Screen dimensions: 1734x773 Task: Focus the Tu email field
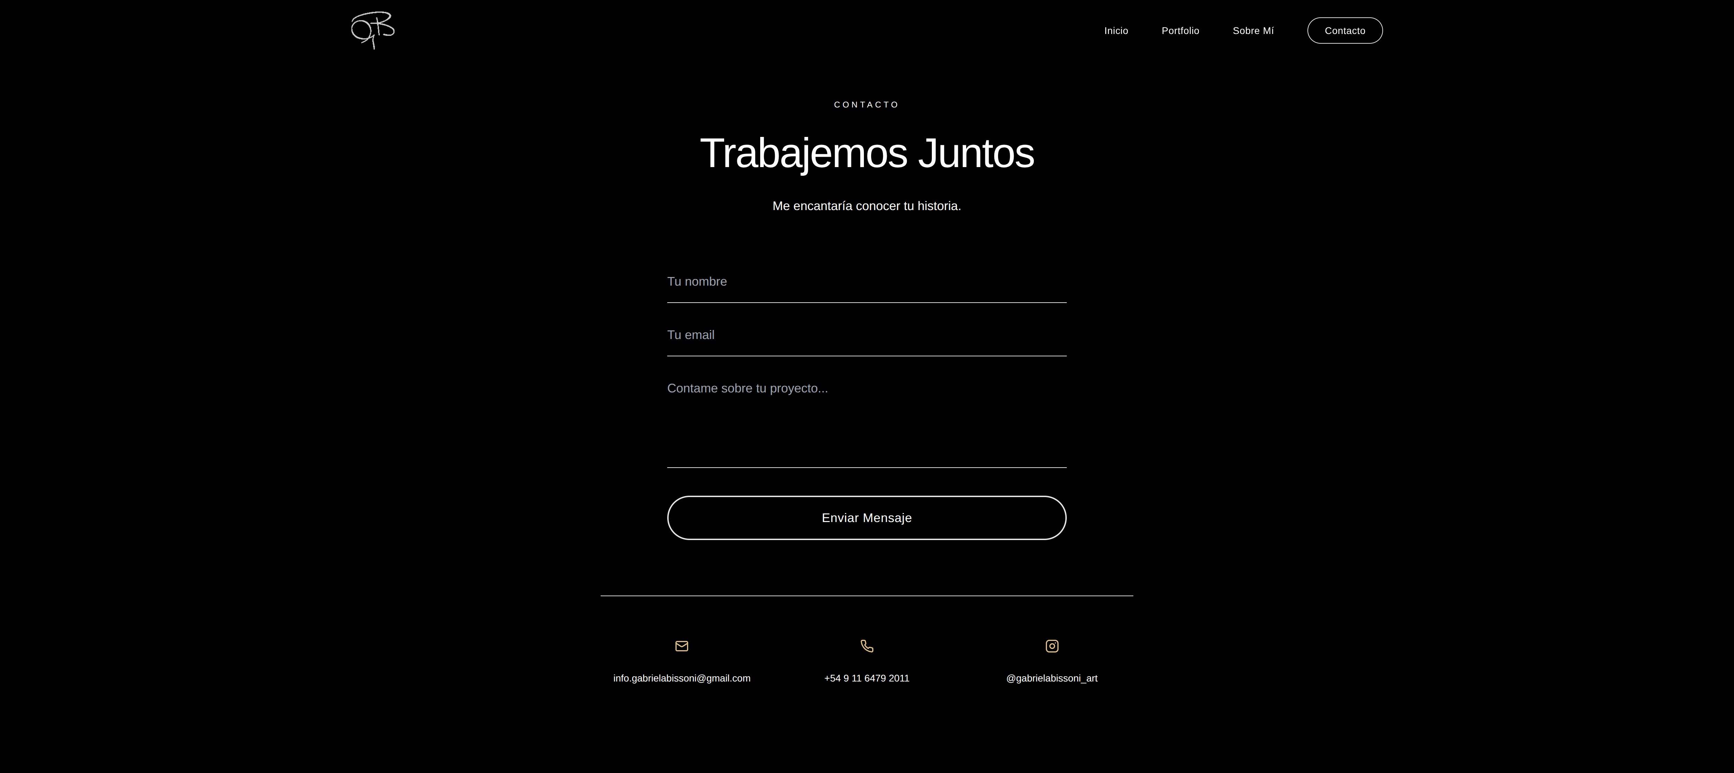coord(866,335)
